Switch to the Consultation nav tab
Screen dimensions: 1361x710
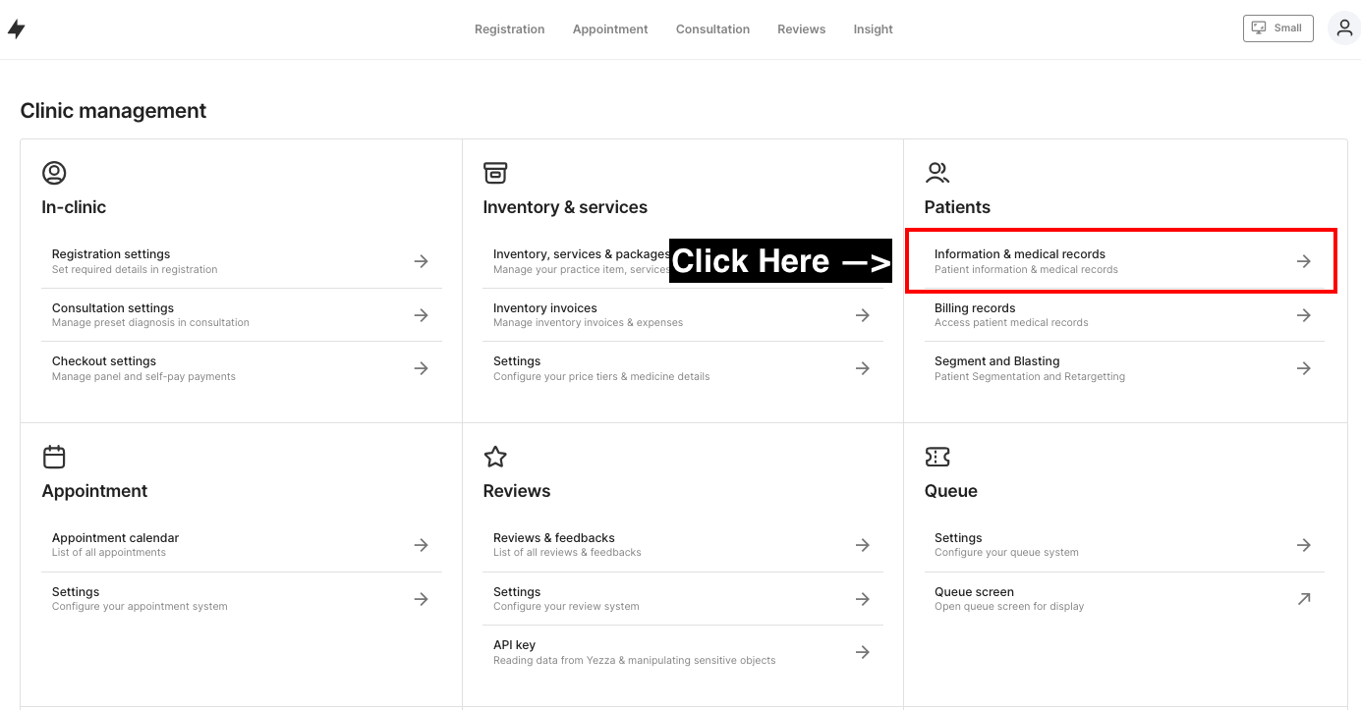point(712,29)
